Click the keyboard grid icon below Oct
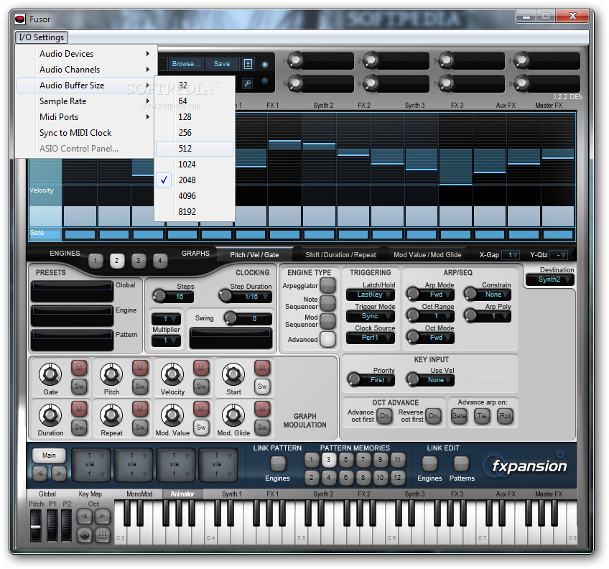Viewport: 609px width, 569px height. (x=103, y=535)
